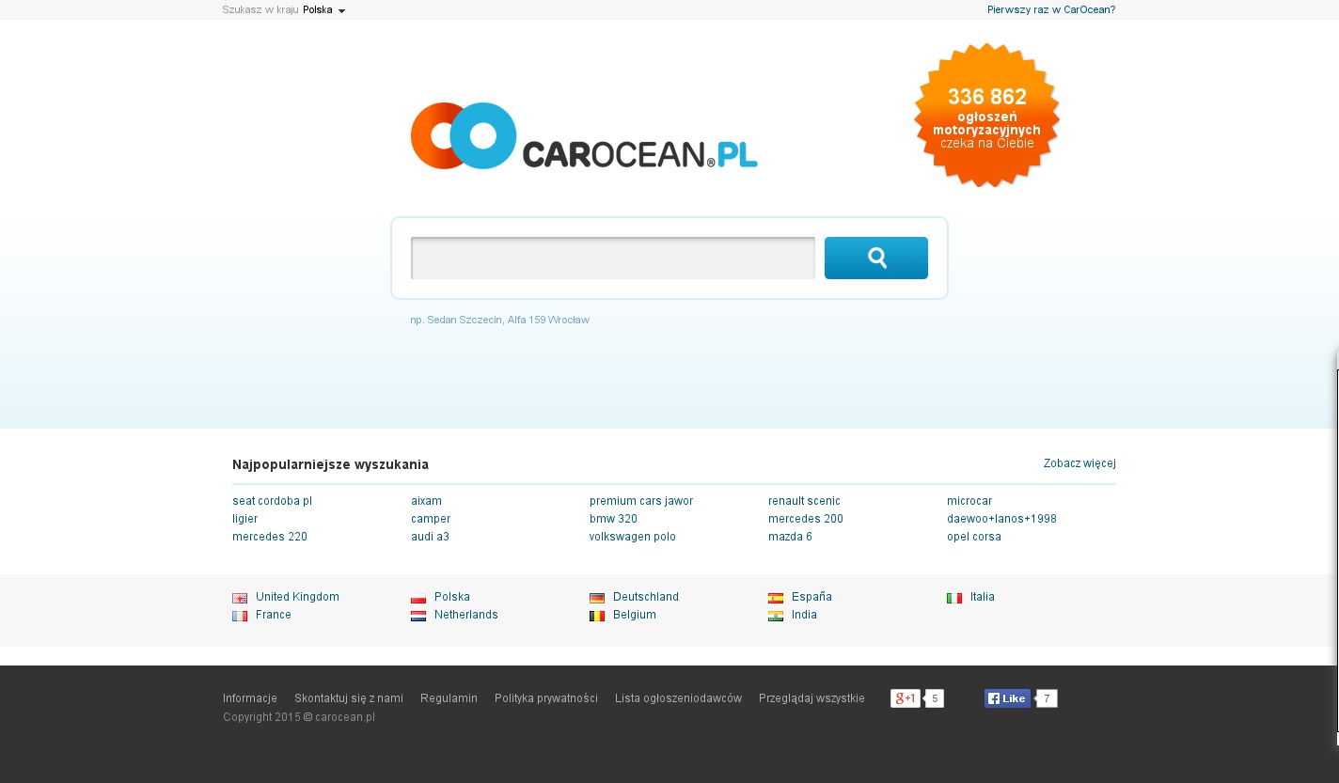Open Przeglądaj wszystkie footer link
Image resolution: width=1339 pixels, height=783 pixels.
811,698
